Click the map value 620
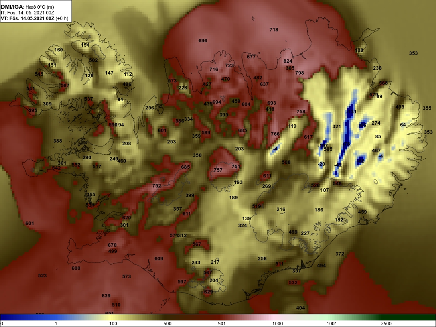Viewport: 436px width, 327px height. click(x=126, y=218)
